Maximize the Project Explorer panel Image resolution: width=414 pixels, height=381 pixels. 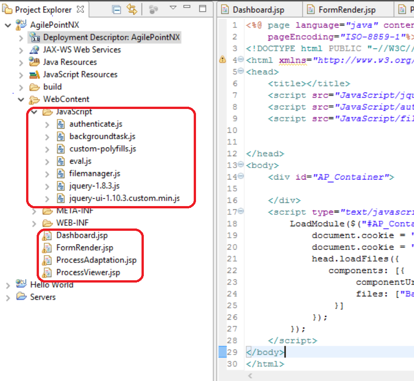[x=202, y=8]
